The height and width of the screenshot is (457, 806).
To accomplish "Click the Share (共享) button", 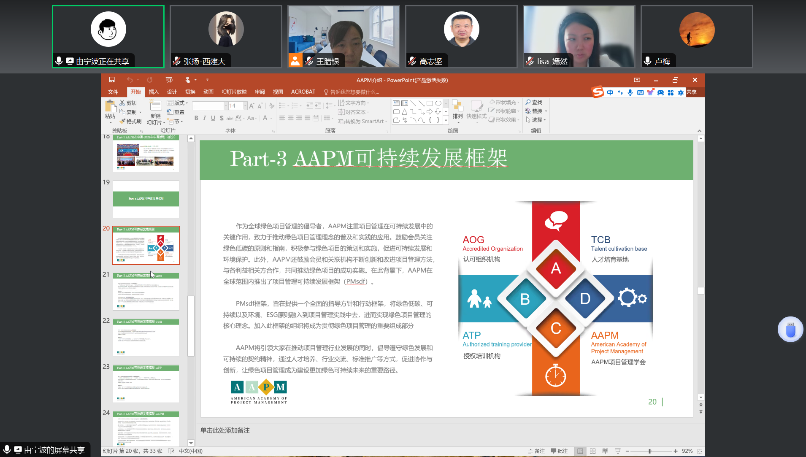I will [691, 92].
